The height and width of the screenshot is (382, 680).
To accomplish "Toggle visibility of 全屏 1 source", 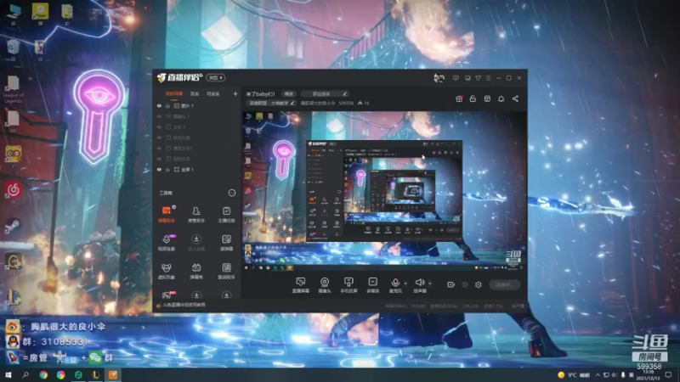I will coord(159,169).
